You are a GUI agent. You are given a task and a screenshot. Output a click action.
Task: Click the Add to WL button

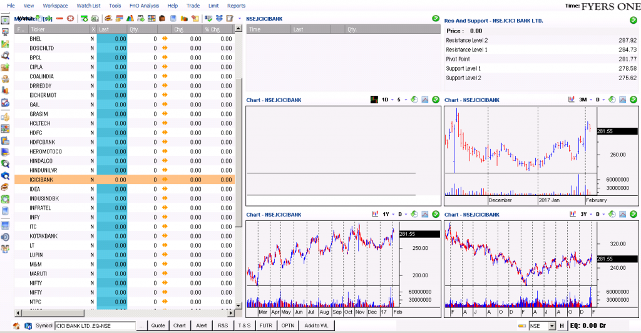(x=316, y=325)
